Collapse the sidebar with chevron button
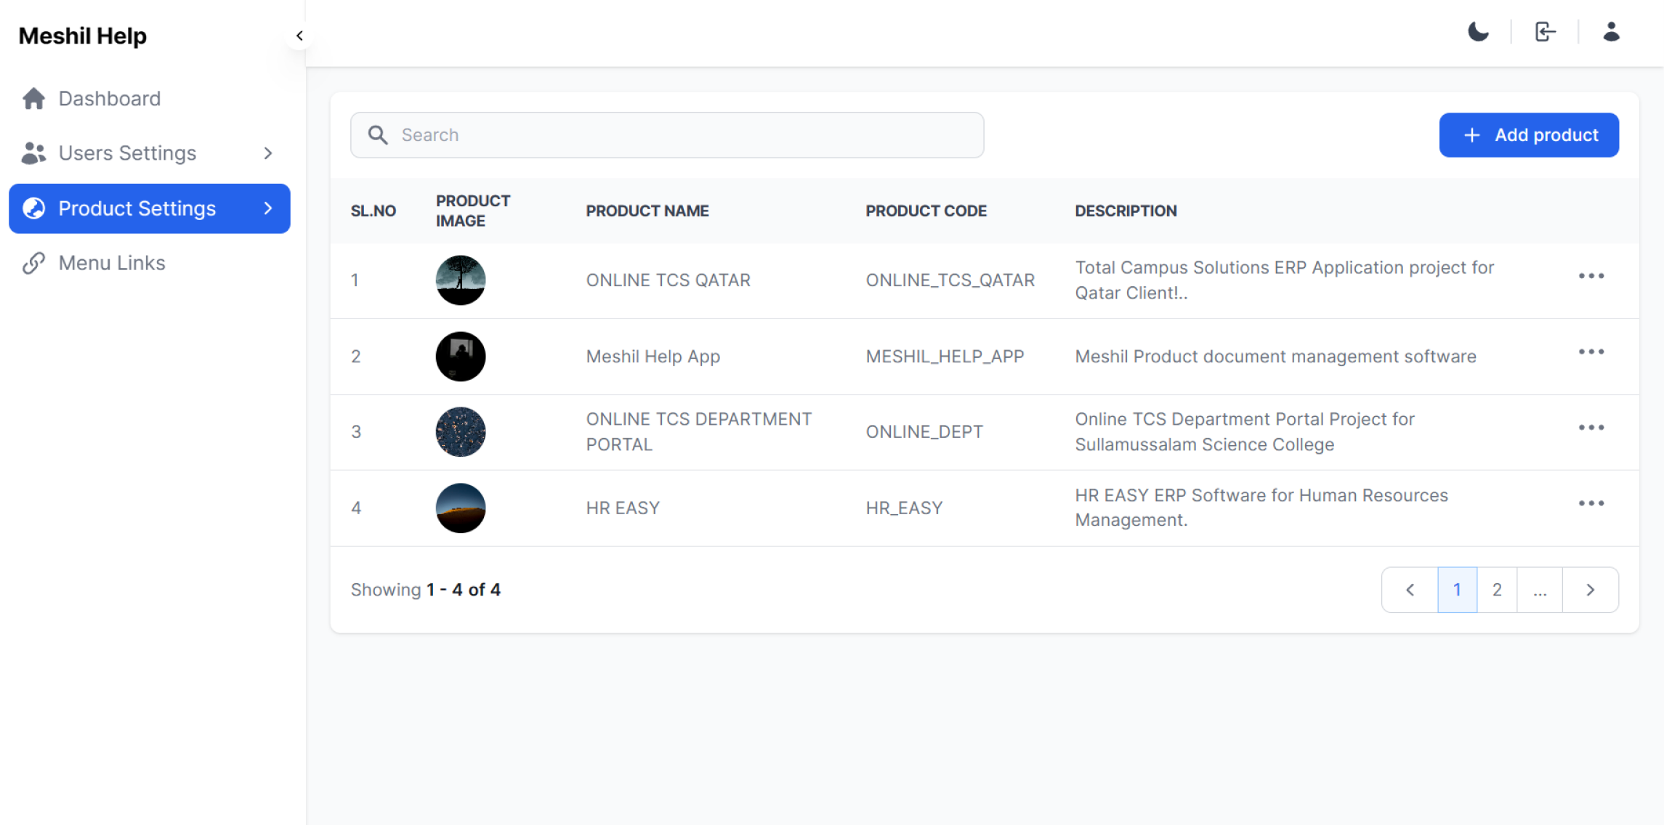This screenshot has height=825, width=1664. click(299, 36)
